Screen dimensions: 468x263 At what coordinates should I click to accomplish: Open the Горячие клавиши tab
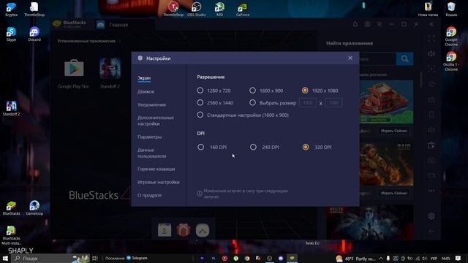tap(156, 169)
